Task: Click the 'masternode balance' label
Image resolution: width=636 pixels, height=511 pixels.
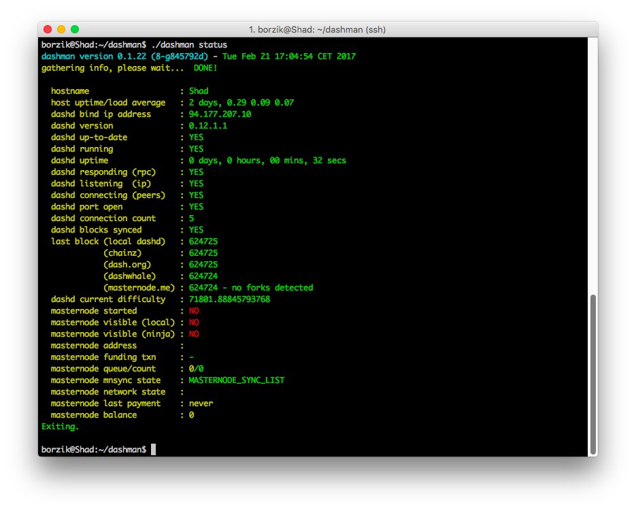Action: click(94, 415)
